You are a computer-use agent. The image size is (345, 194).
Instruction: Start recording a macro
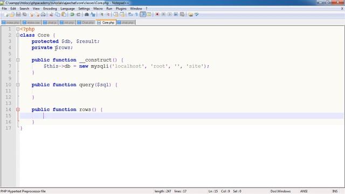pyautogui.click(x=157, y=15)
